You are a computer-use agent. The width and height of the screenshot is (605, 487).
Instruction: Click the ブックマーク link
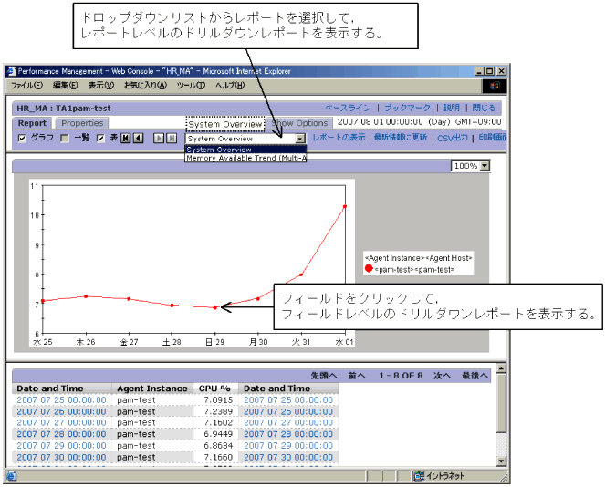[408, 108]
